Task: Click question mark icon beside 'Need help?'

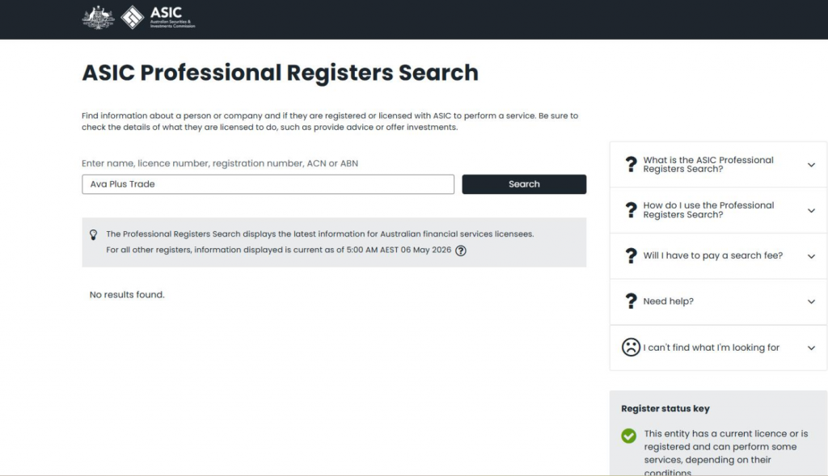Action: (631, 301)
